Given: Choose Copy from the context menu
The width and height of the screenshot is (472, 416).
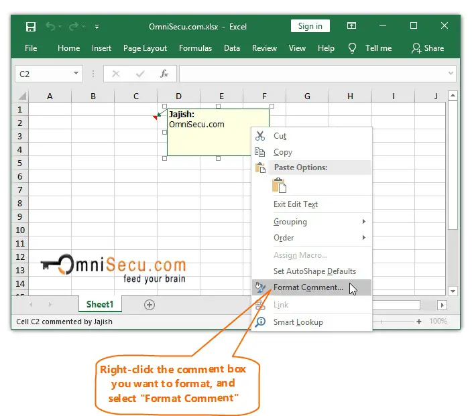Looking at the screenshot, I should coord(312,152).
